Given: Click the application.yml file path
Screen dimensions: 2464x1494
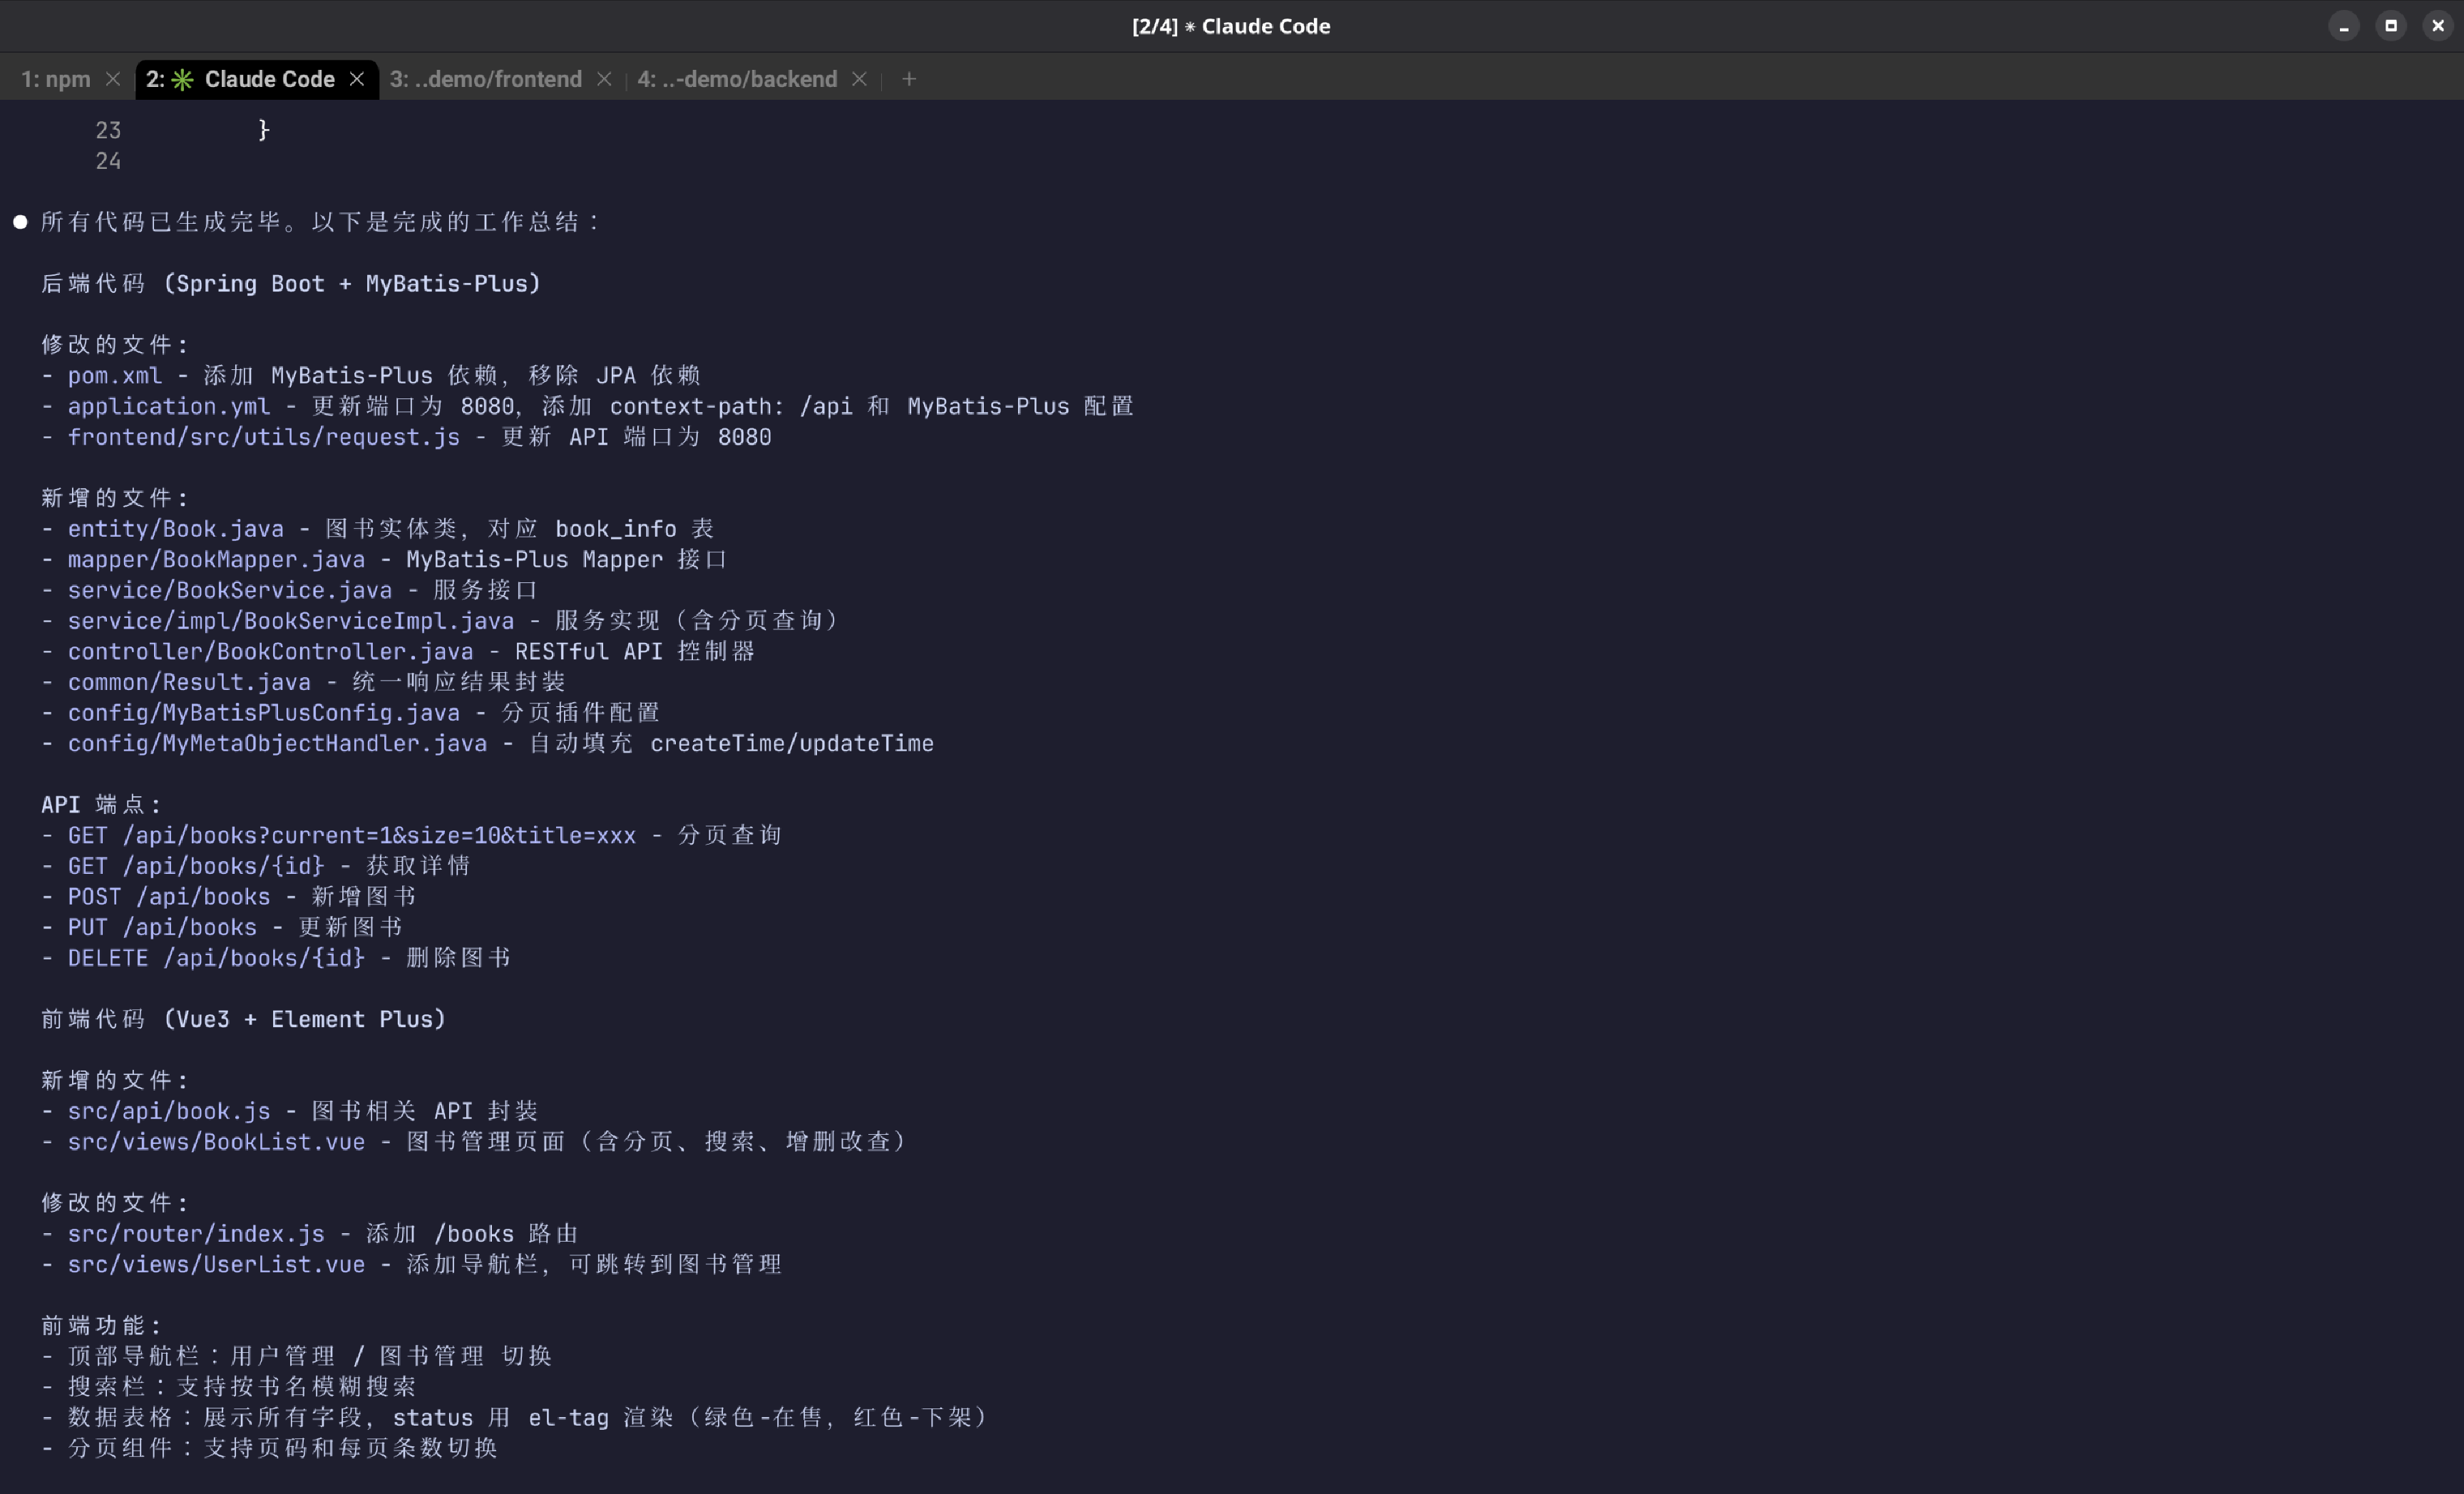Looking at the screenshot, I should 168,406.
